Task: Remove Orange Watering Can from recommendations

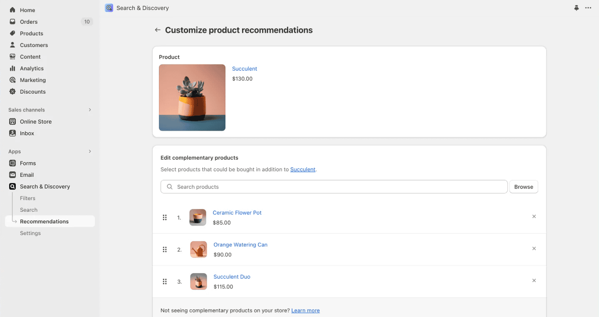Action: (x=534, y=248)
